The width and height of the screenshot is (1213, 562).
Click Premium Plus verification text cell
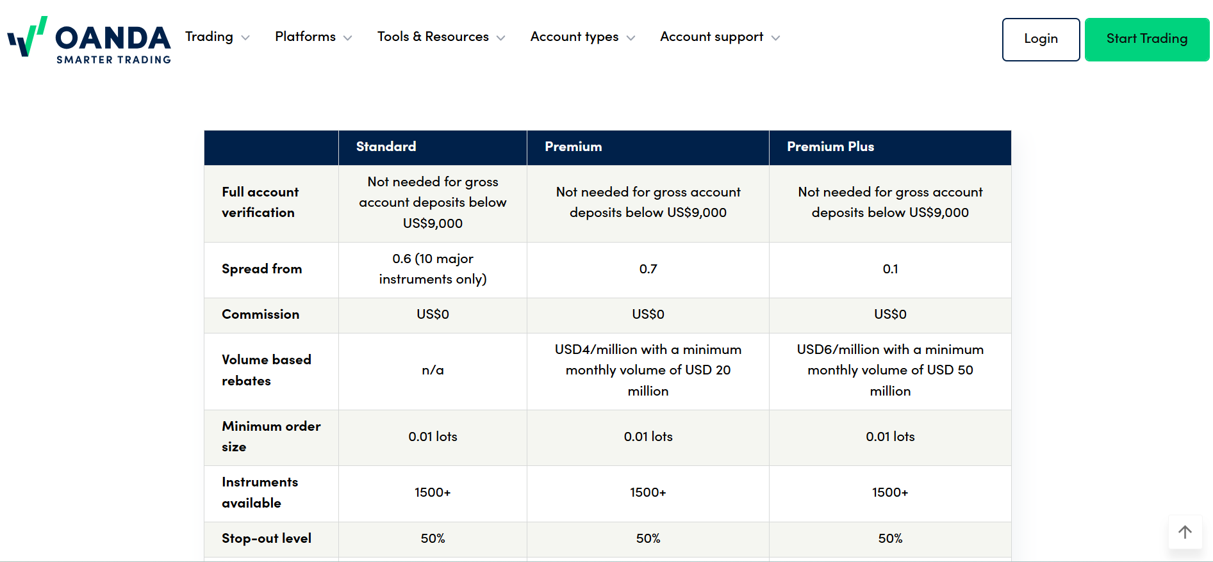click(x=890, y=202)
